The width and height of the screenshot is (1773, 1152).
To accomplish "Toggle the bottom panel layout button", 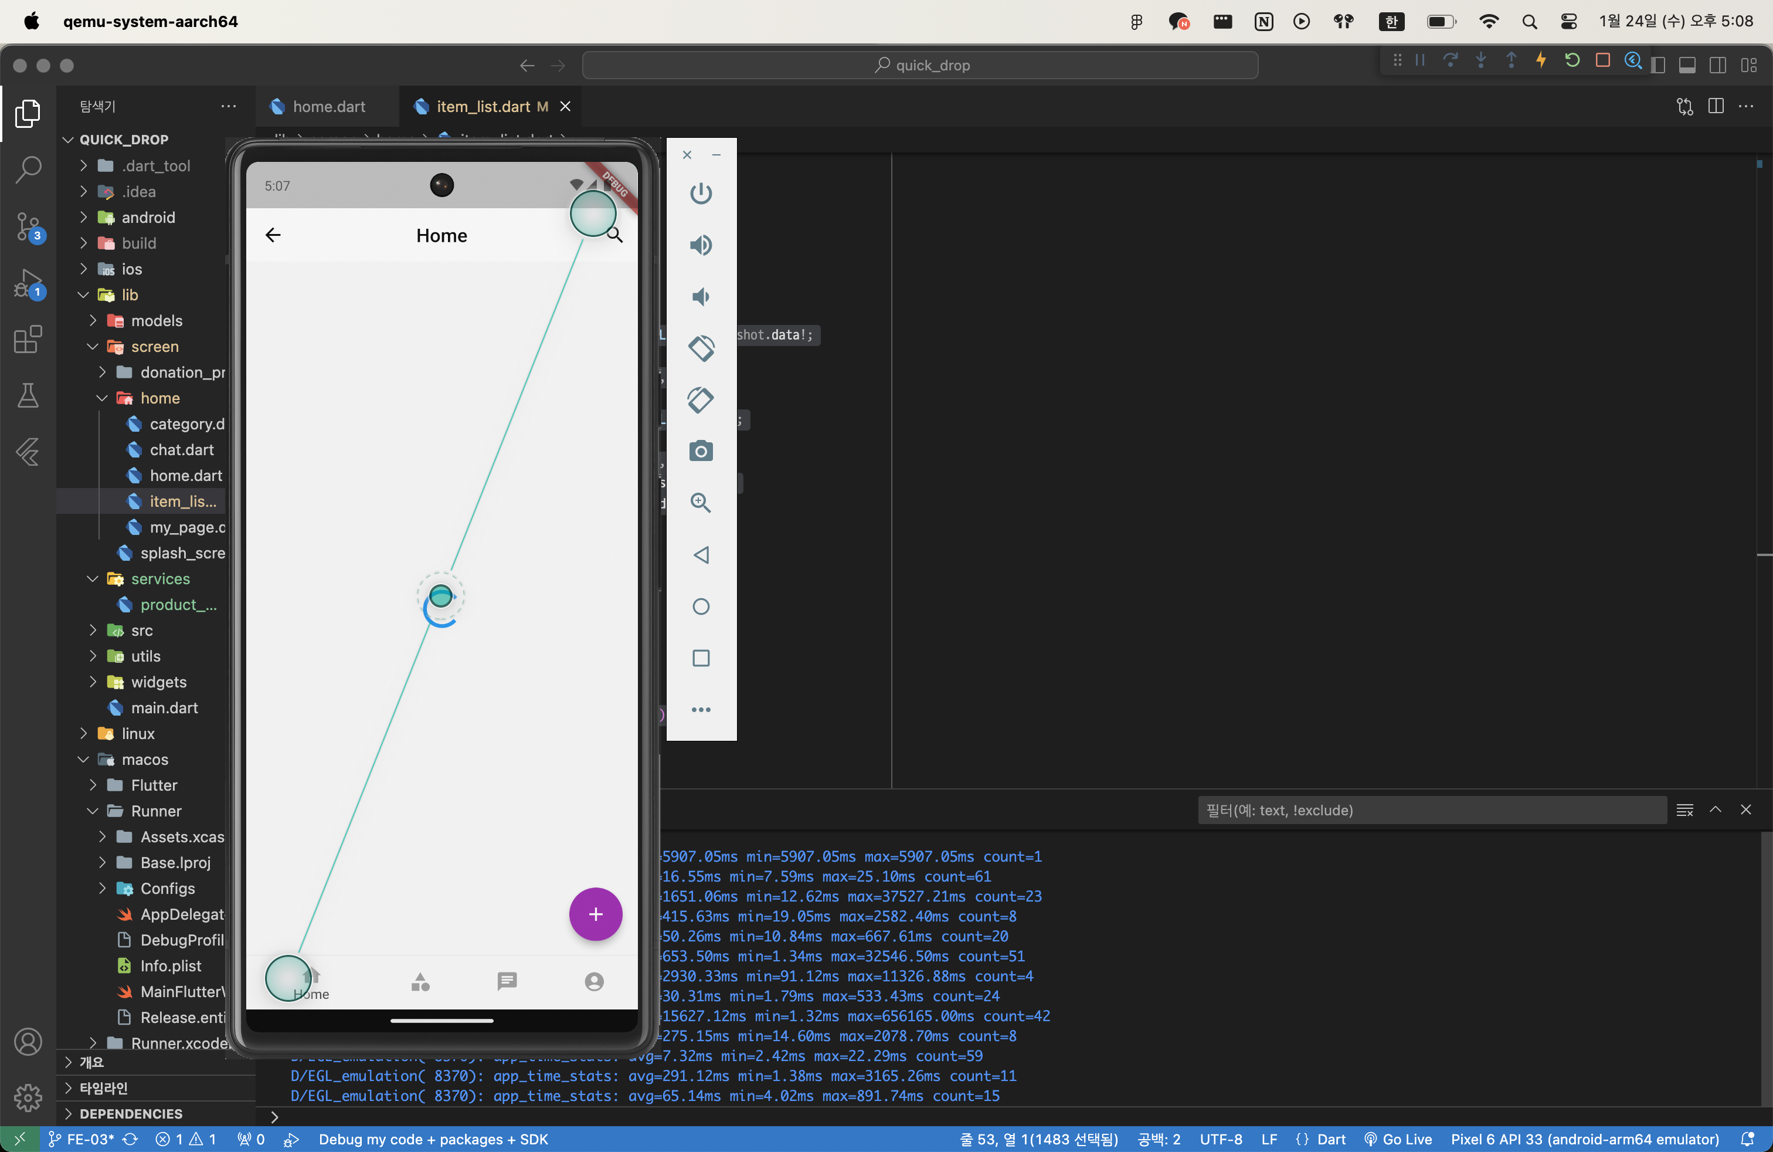I will click(x=1687, y=66).
